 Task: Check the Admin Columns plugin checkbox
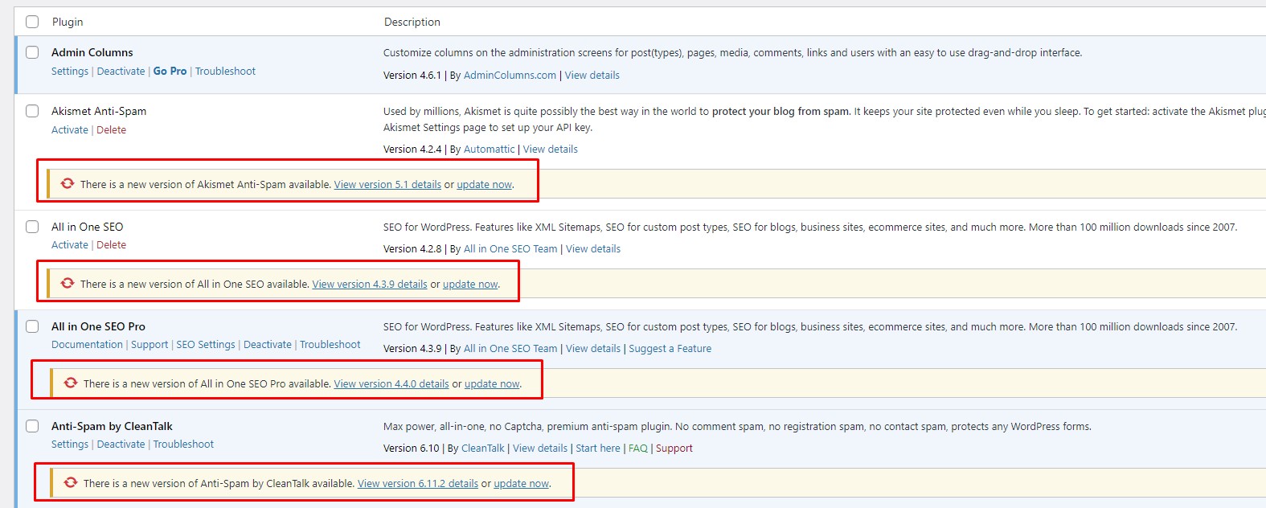point(32,52)
